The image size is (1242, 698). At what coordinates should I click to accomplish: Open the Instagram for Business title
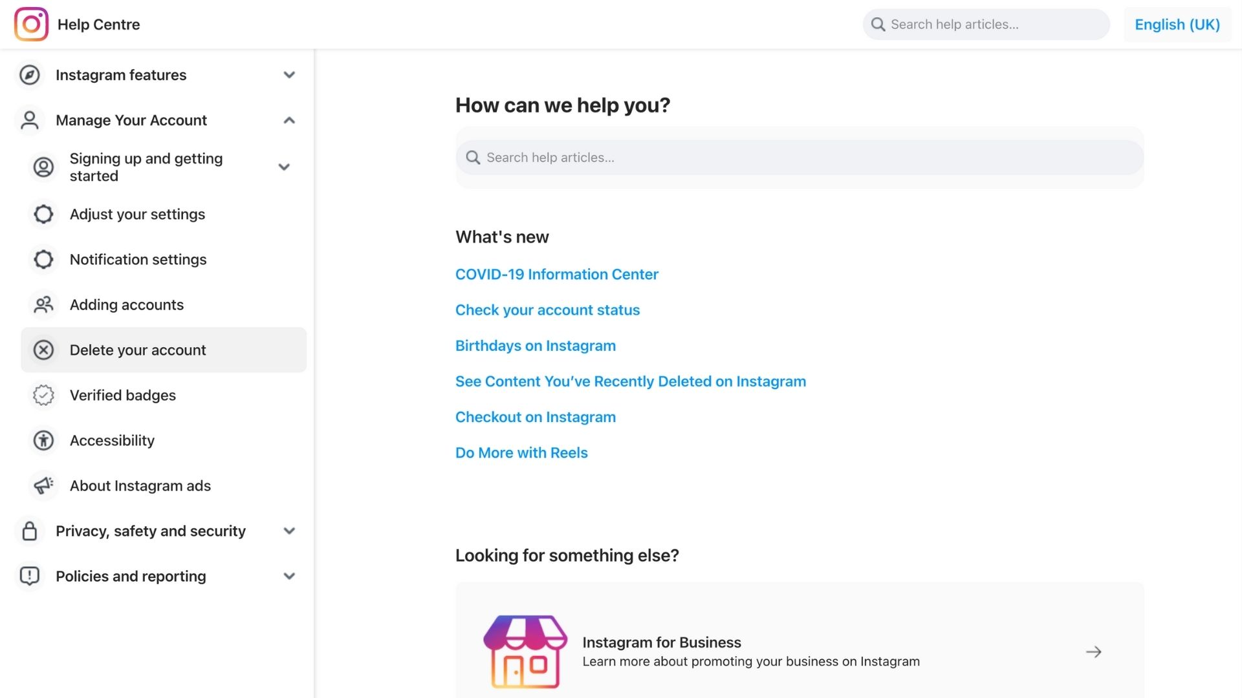(x=662, y=642)
